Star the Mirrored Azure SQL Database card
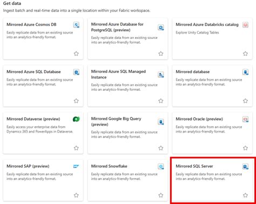The image size is (256, 204). (x=76, y=101)
